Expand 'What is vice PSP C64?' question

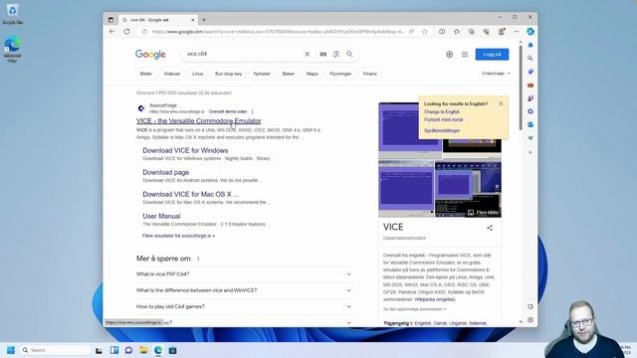(x=244, y=274)
